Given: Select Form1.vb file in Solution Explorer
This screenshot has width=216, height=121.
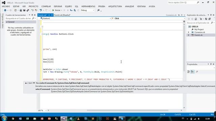Looking at the screenshot, I should coord(198,35).
